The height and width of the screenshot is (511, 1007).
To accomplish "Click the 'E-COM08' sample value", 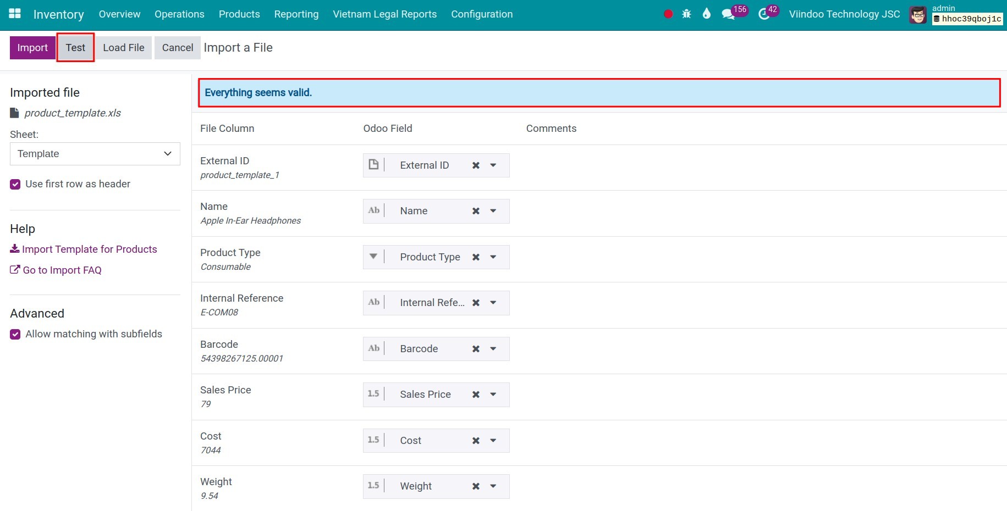I will (x=219, y=313).
